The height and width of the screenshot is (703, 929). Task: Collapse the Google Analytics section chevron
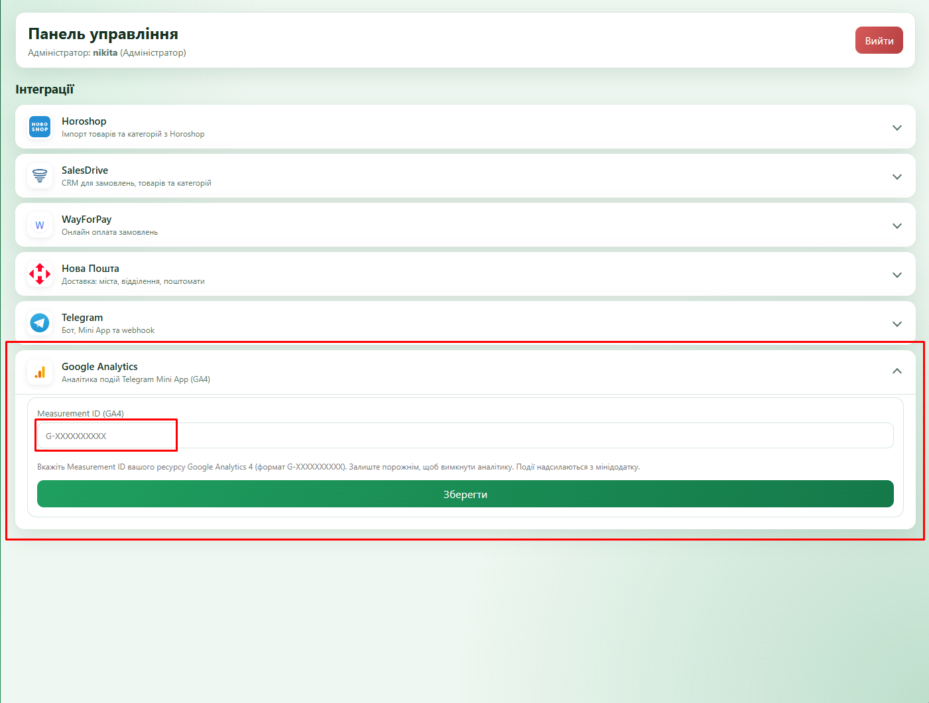[897, 371]
